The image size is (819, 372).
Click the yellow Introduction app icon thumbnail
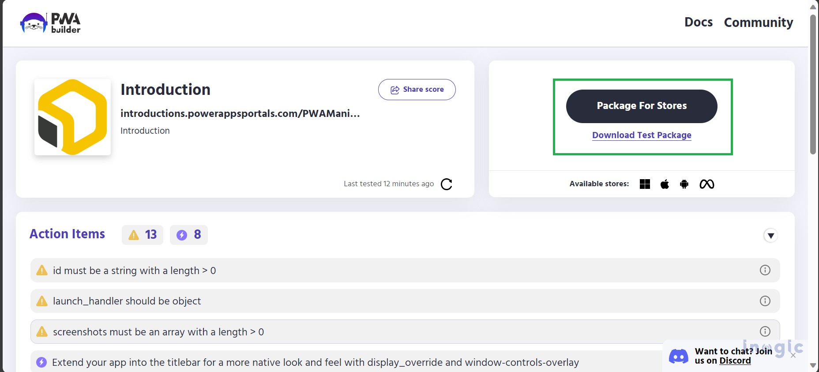coord(73,117)
